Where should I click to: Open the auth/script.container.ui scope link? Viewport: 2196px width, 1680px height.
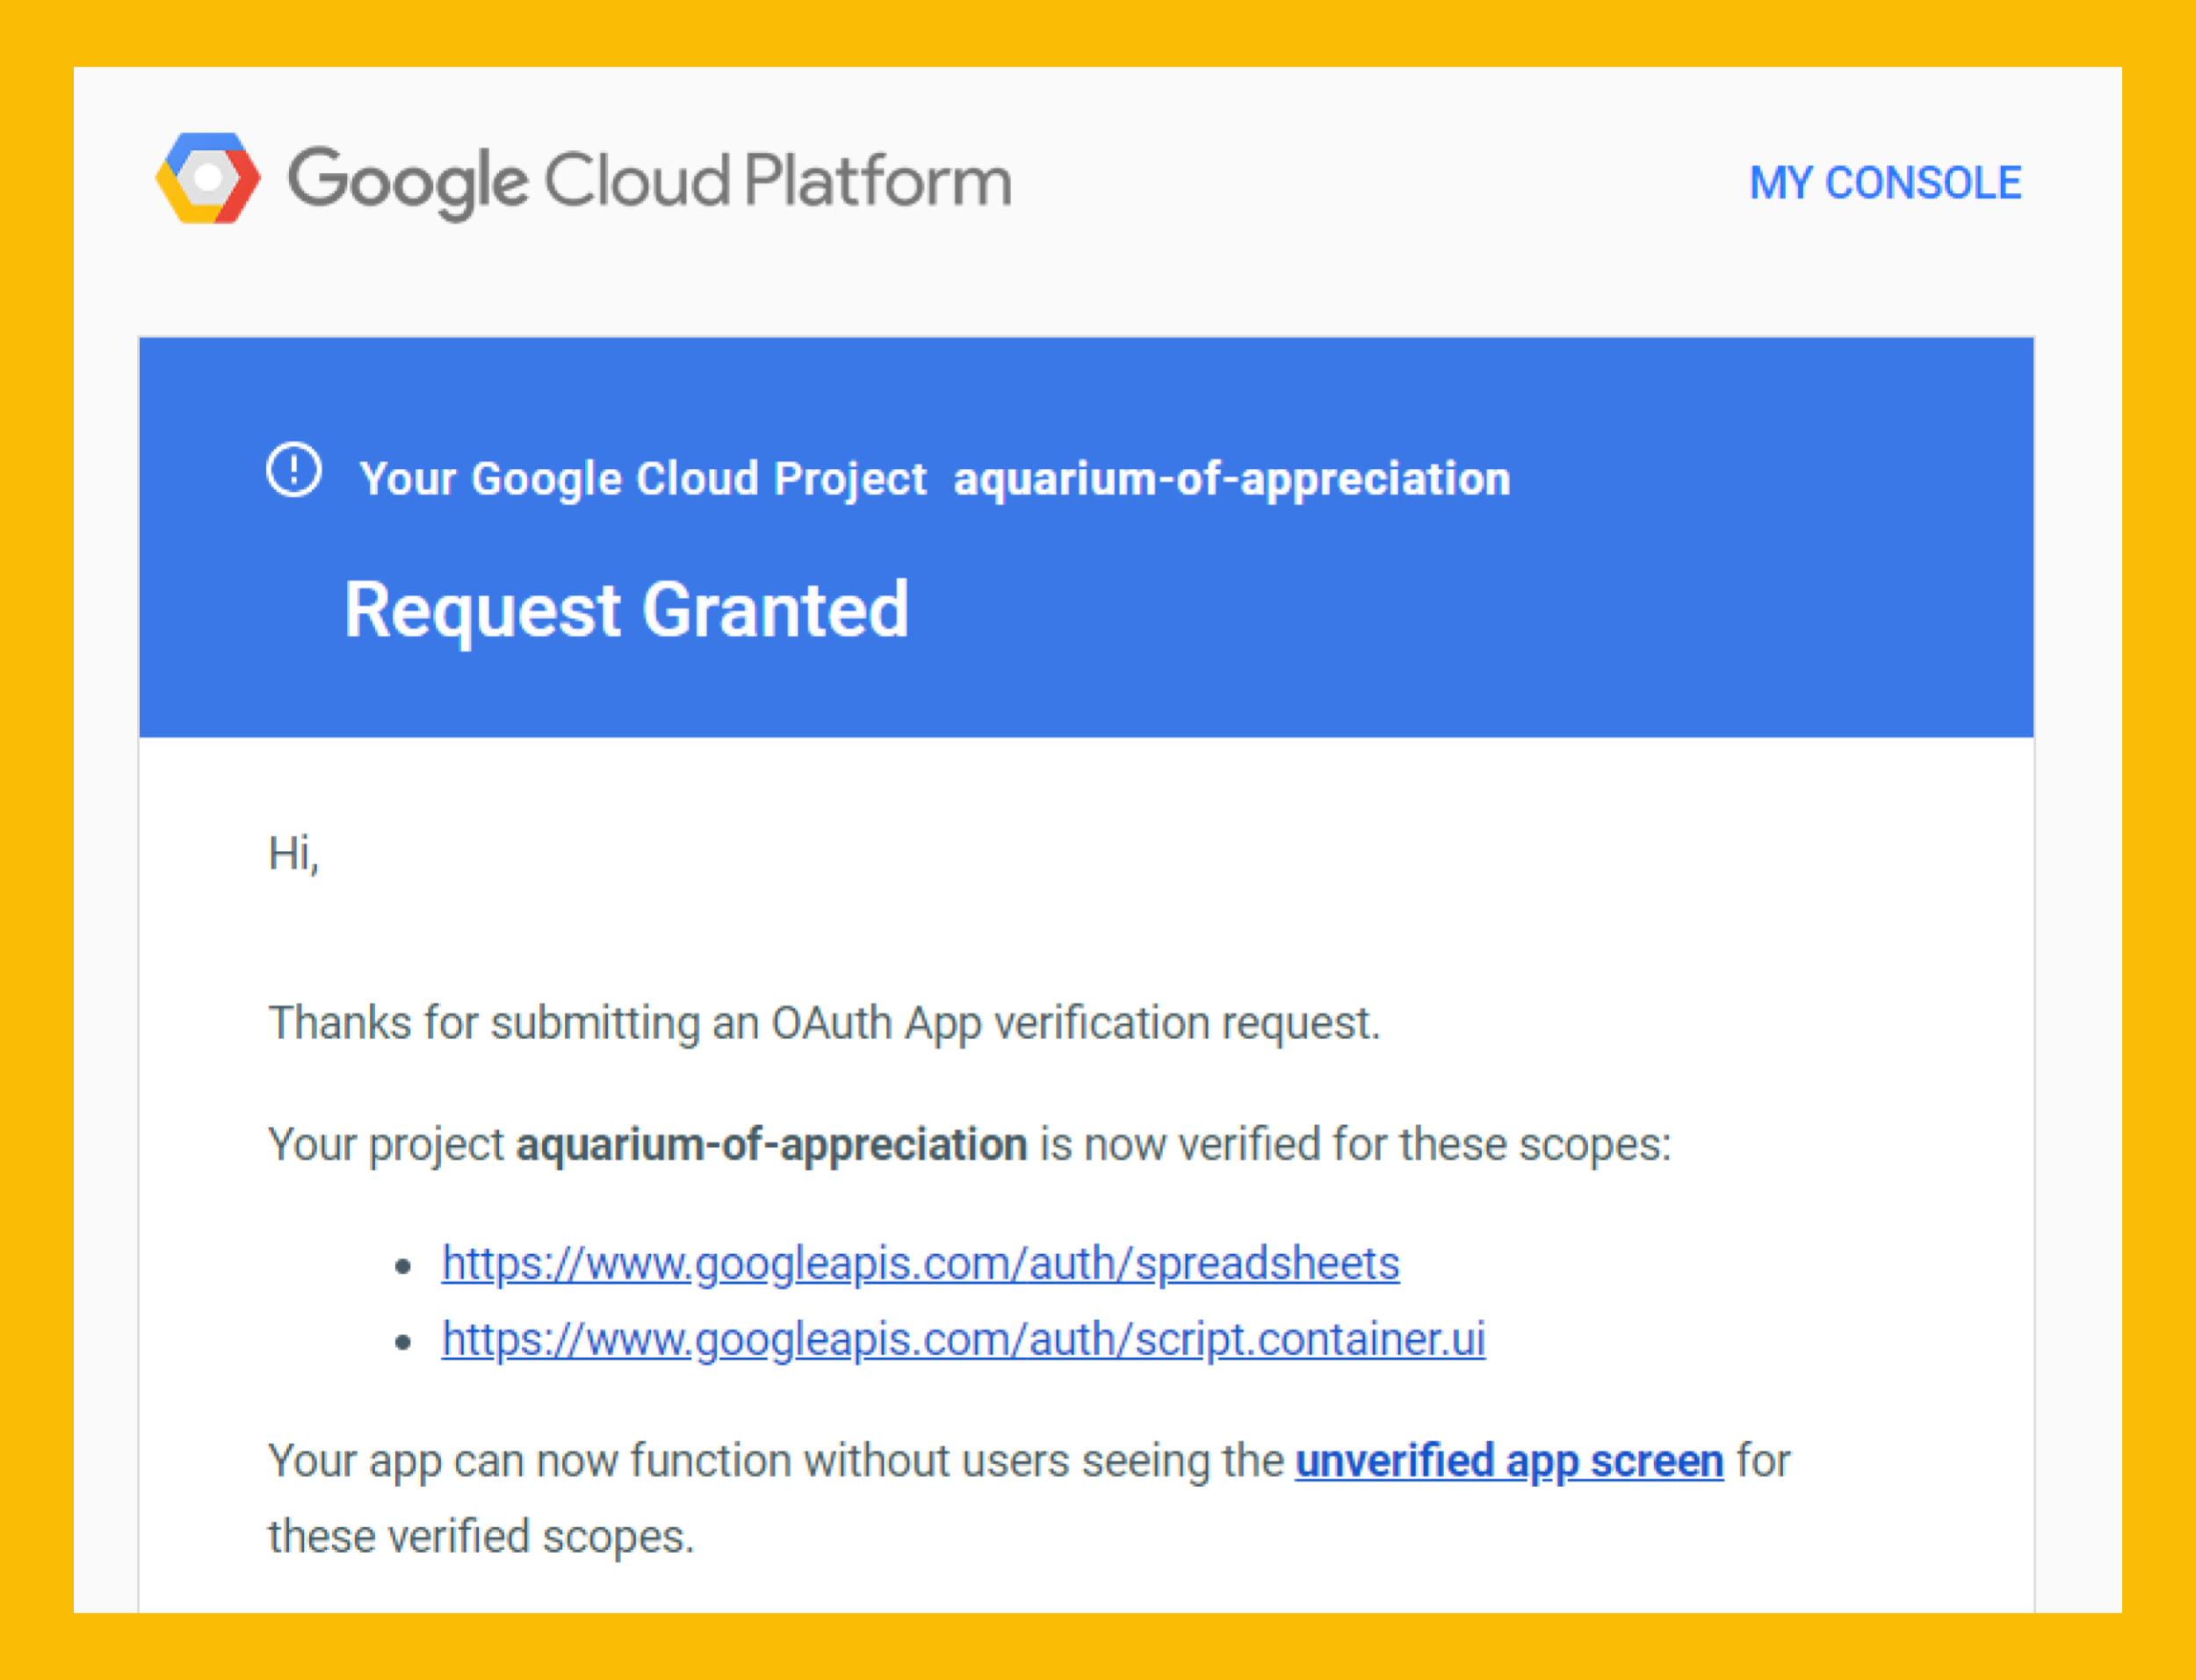coord(963,1340)
